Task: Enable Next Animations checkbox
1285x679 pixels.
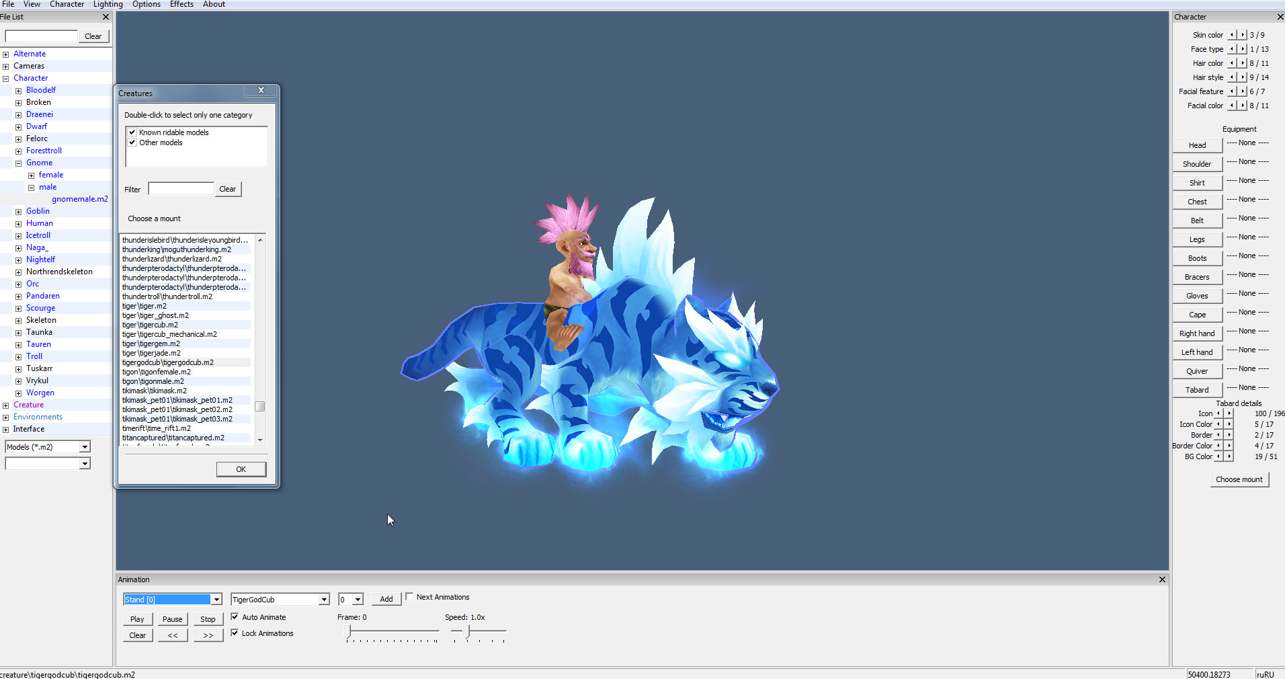Action: pyautogui.click(x=409, y=597)
